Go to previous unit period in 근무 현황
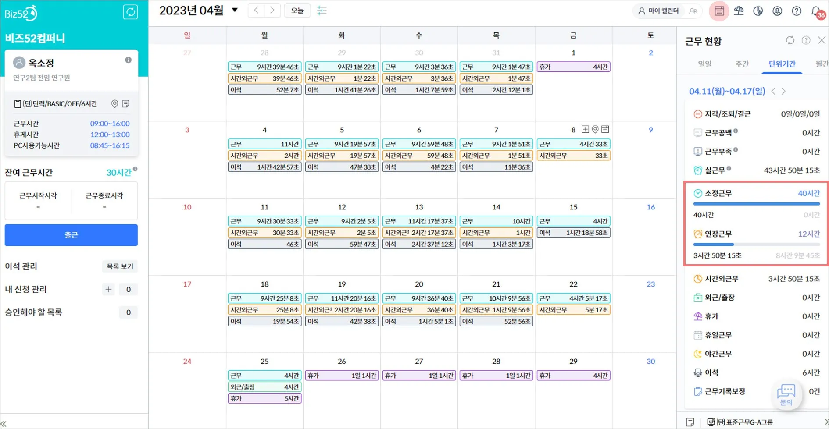Viewport: 829px width, 429px height. click(773, 91)
